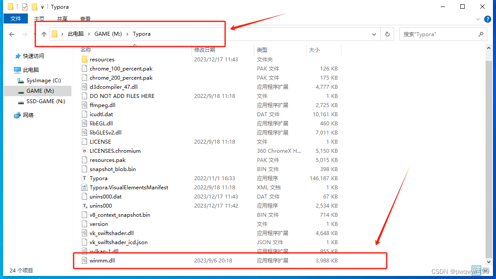
Task: Click the Typora application icon
Action: pyautogui.click(x=84, y=178)
